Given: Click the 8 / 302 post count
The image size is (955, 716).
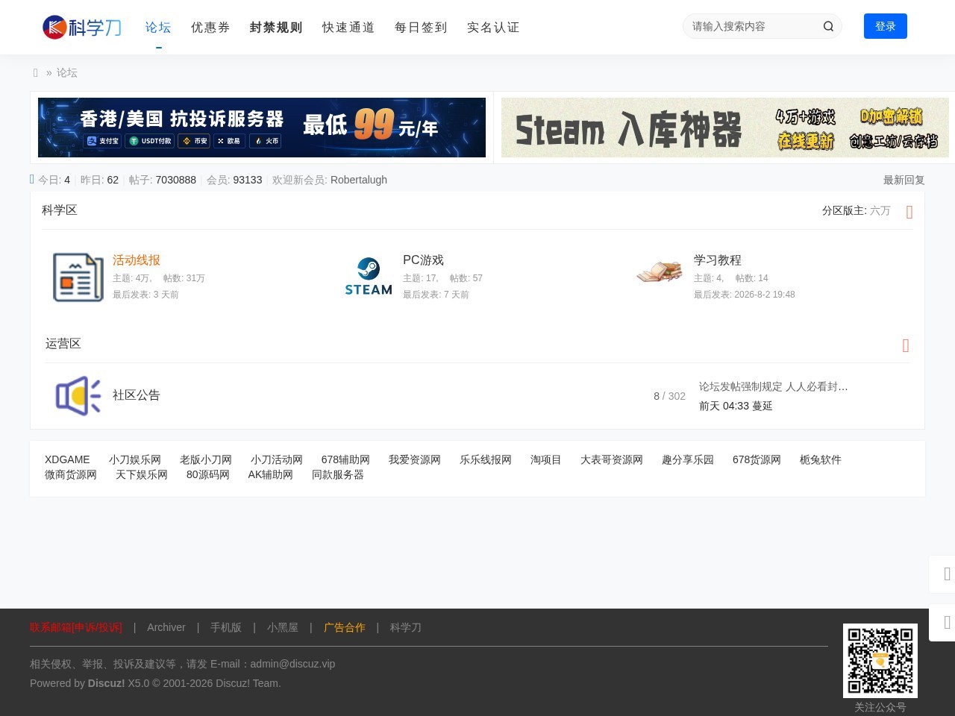Looking at the screenshot, I should point(669,396).
